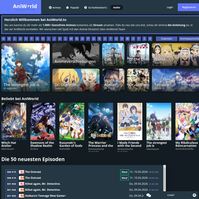Screen dimensions: 199x199
Task: Open Witch Hat Atelier St. 1 Ep. 2 card
Action: click(x=113, y=80)
